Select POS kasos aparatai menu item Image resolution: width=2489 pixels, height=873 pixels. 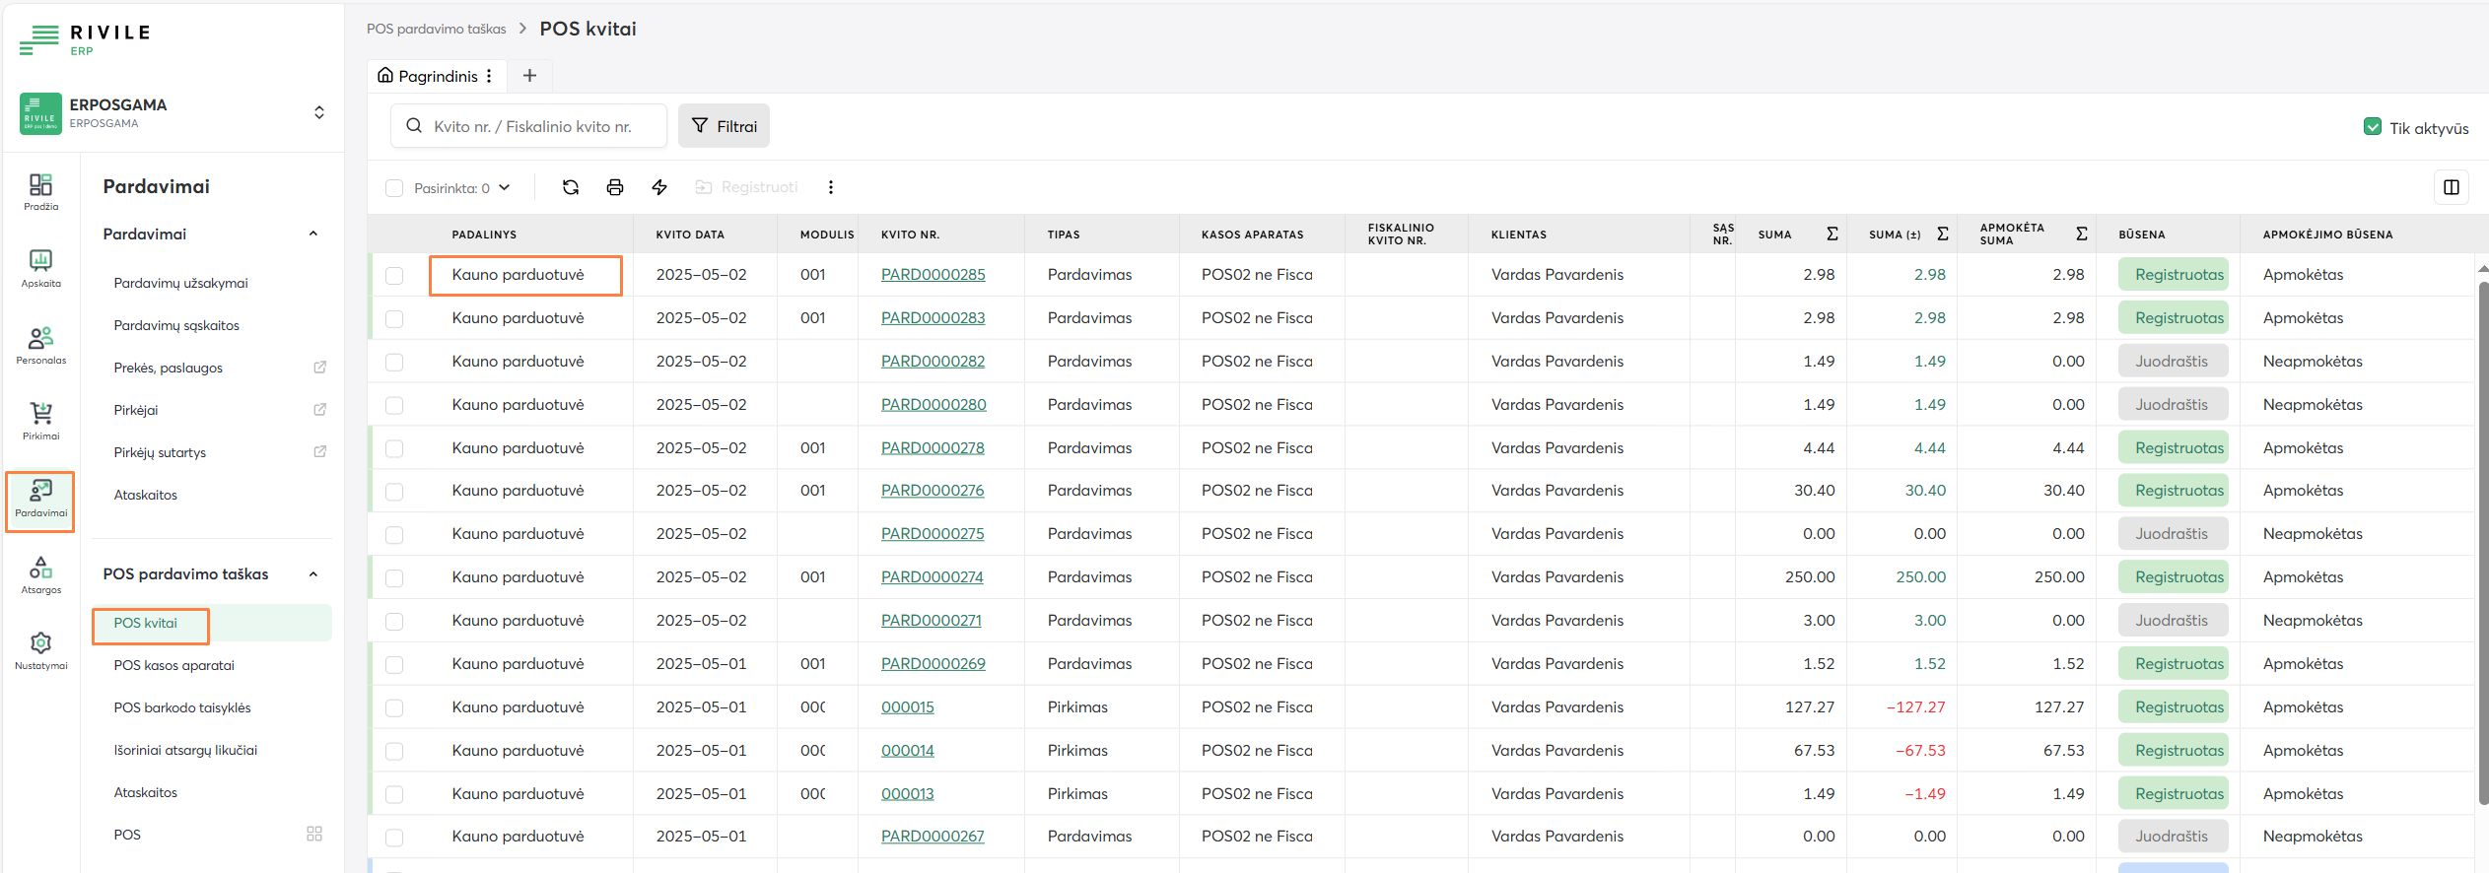point(173,665)
